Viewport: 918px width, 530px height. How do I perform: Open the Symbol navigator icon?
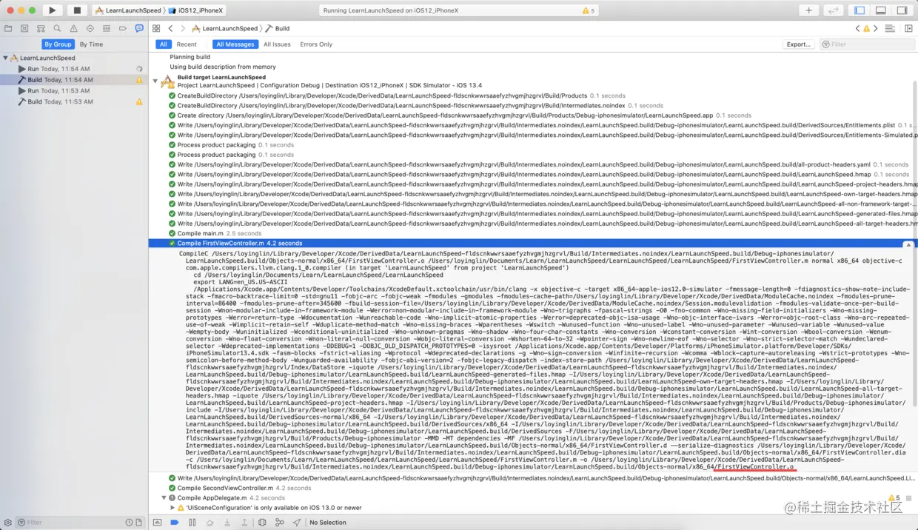click(41, 28)
